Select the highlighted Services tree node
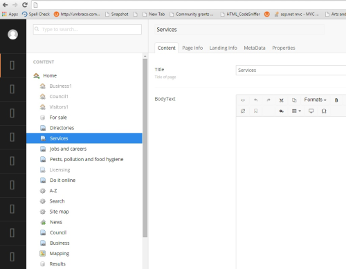 coord(84,138)
